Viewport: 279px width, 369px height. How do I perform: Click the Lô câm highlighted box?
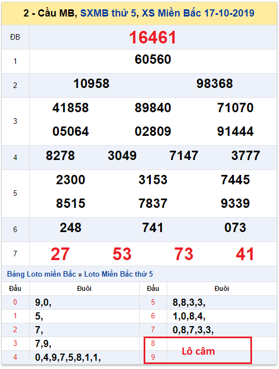pos(198,350)
